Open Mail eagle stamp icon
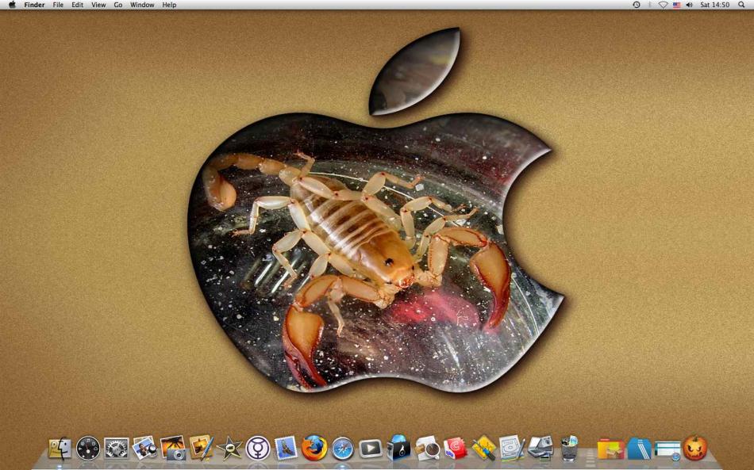The image size is (754, 470). tap(286, 449)
